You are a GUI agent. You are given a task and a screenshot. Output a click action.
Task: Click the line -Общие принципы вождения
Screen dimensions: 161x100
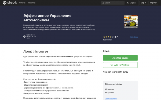click(x=35, y=85)
